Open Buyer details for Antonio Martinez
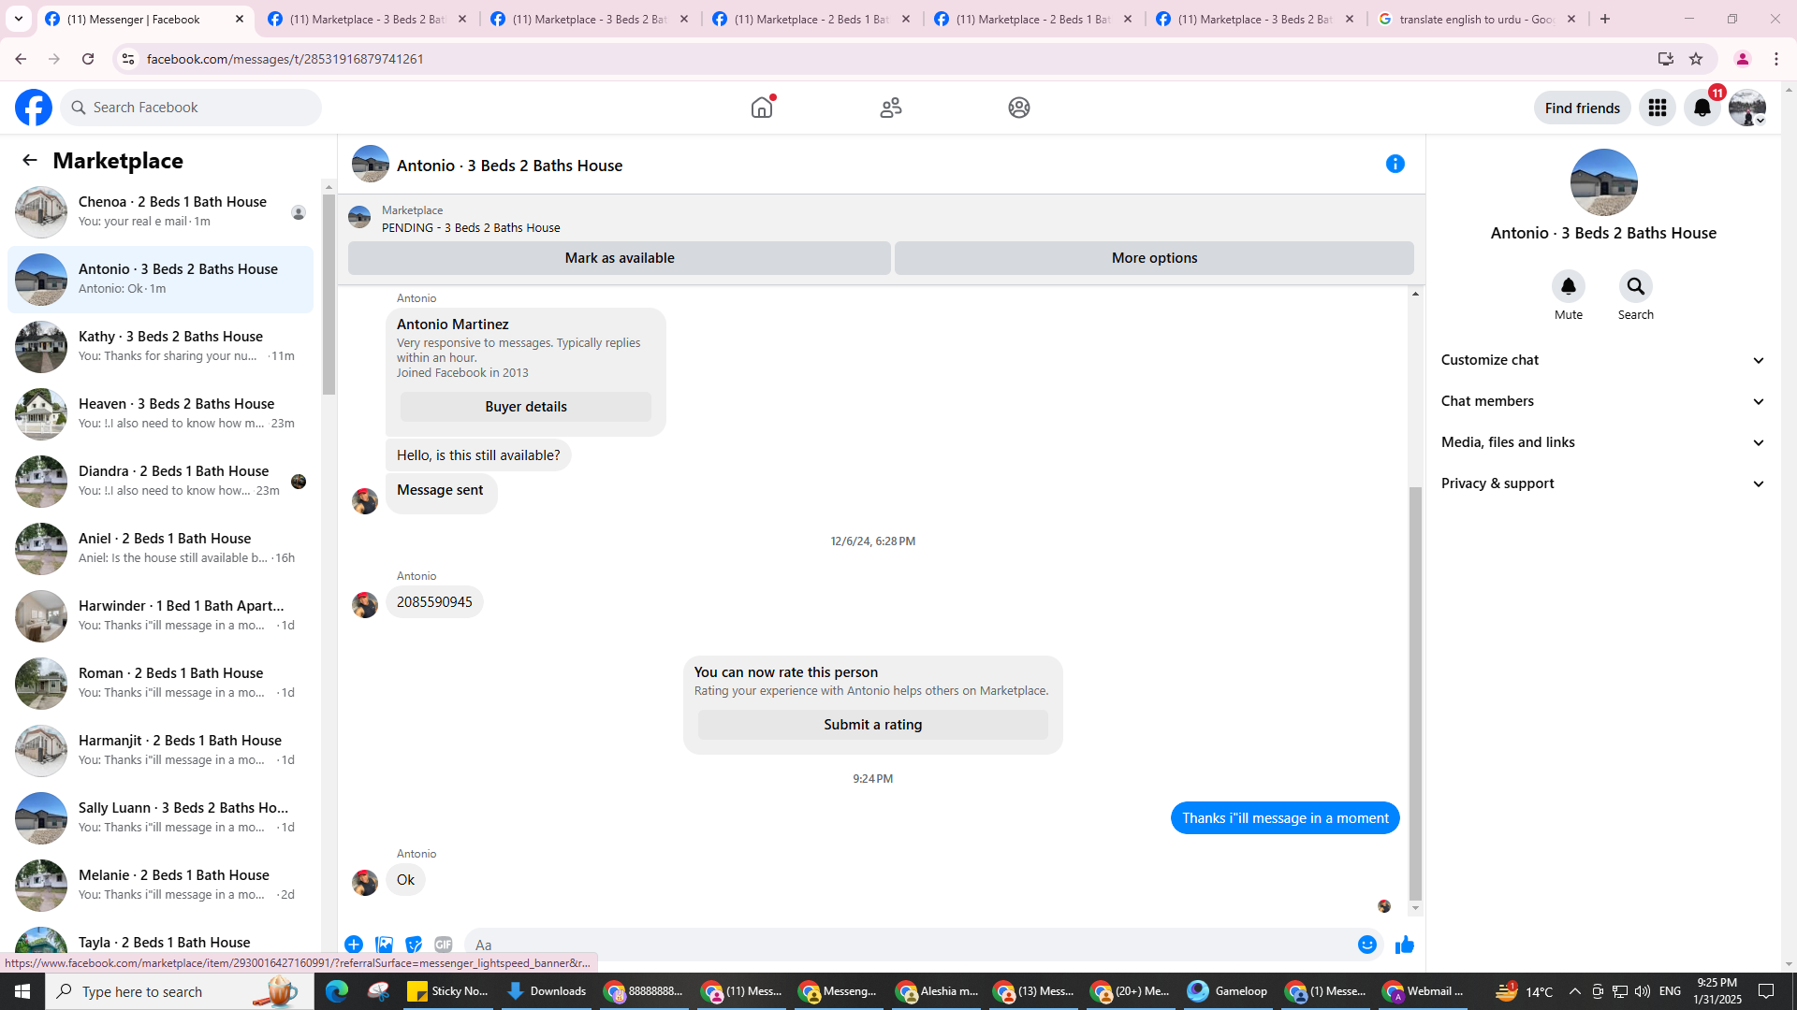The height and width of the screenshot is (1010, 1797). pos(526,407)
